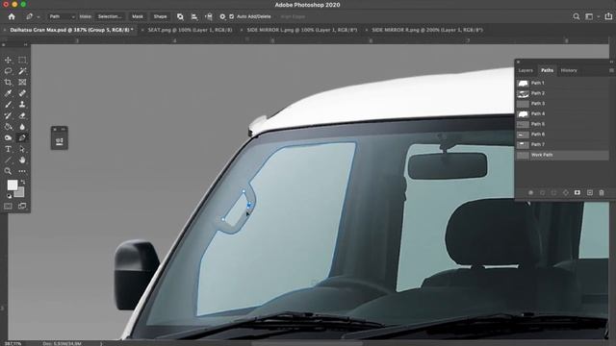The height and width of the screenshot is (346, 616).
Task: Go to the Photoshop Home screen
Action: point(12,16)
